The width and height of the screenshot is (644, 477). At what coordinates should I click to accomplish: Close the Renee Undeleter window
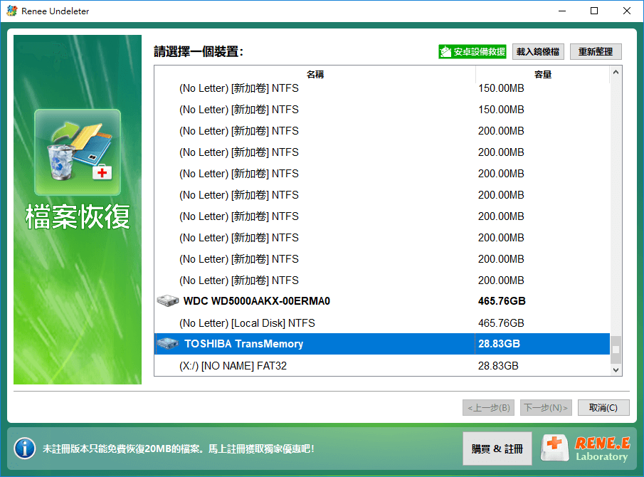coord(627,11)
